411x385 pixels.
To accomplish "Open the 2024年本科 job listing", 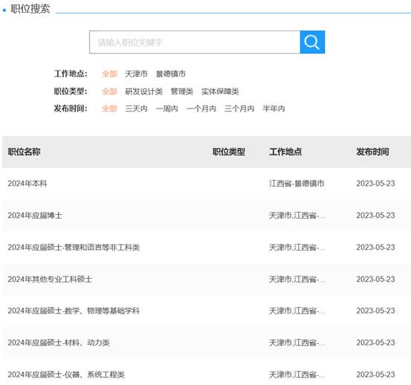I will pyautogui.click(x=27, y=183).
